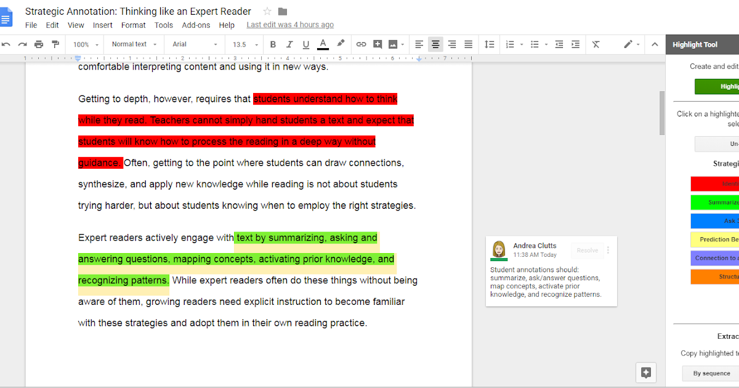Enable justified text alignment
This screenshot has width=739, height=388.
coord(467,44)
